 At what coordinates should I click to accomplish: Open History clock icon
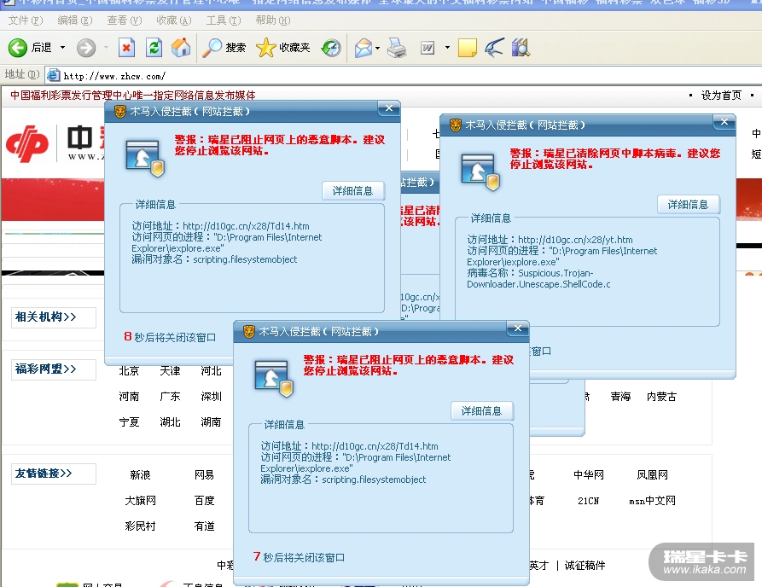(331, 48)
